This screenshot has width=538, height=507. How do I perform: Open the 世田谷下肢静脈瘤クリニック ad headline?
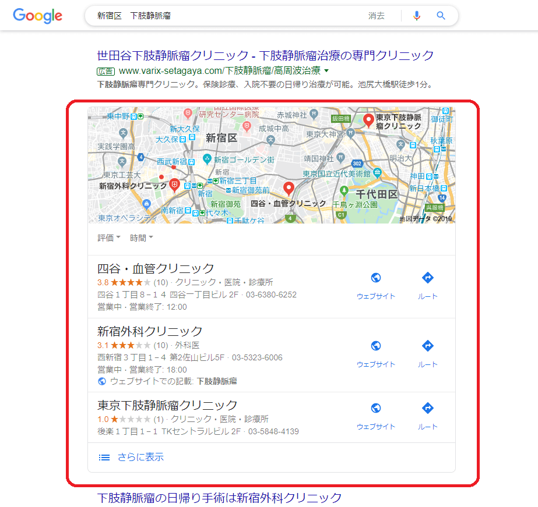(265, 55)
